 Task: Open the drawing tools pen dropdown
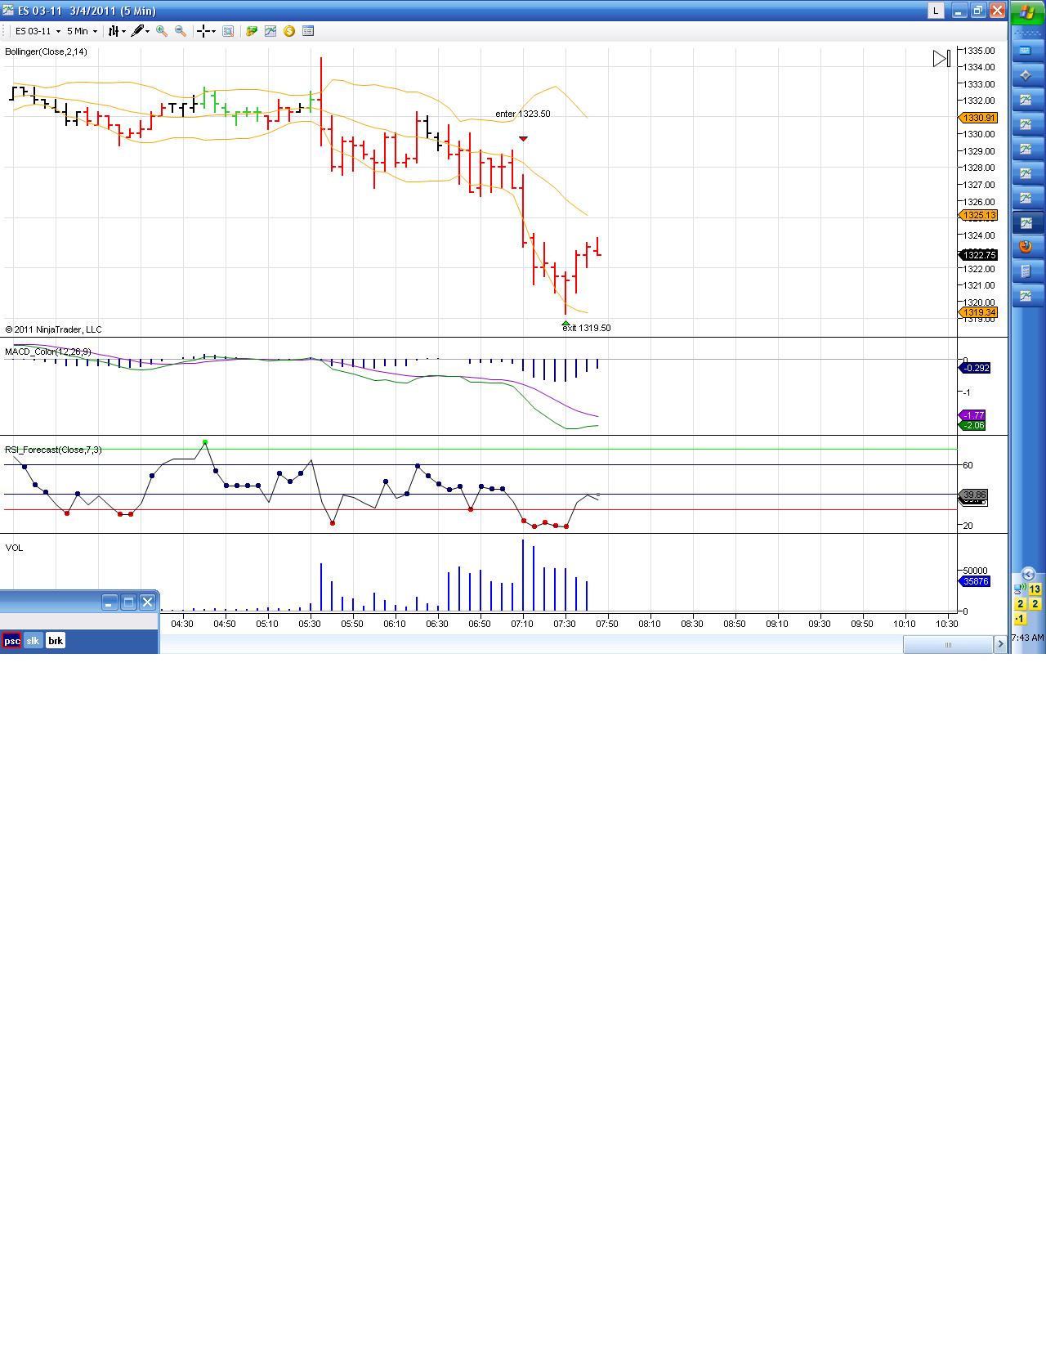pos(141,31)
